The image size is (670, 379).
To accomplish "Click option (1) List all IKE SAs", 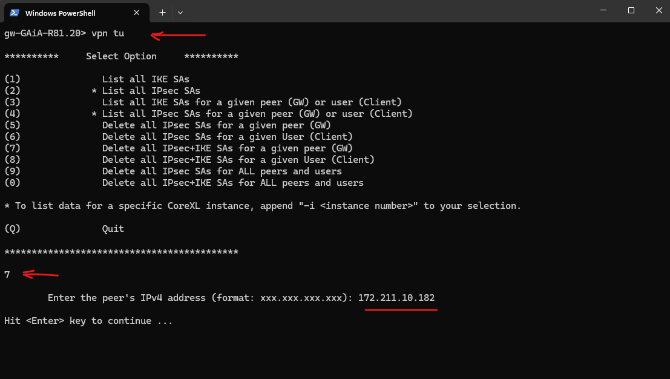I will tap(97, 79).
